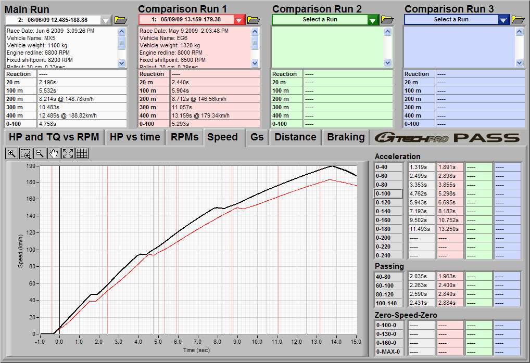Open Comparison Run 2 'Select a Run' dropdown
The height and width of the screenshot is (363, 530).
pyautogui.click(x=373, y=20)
